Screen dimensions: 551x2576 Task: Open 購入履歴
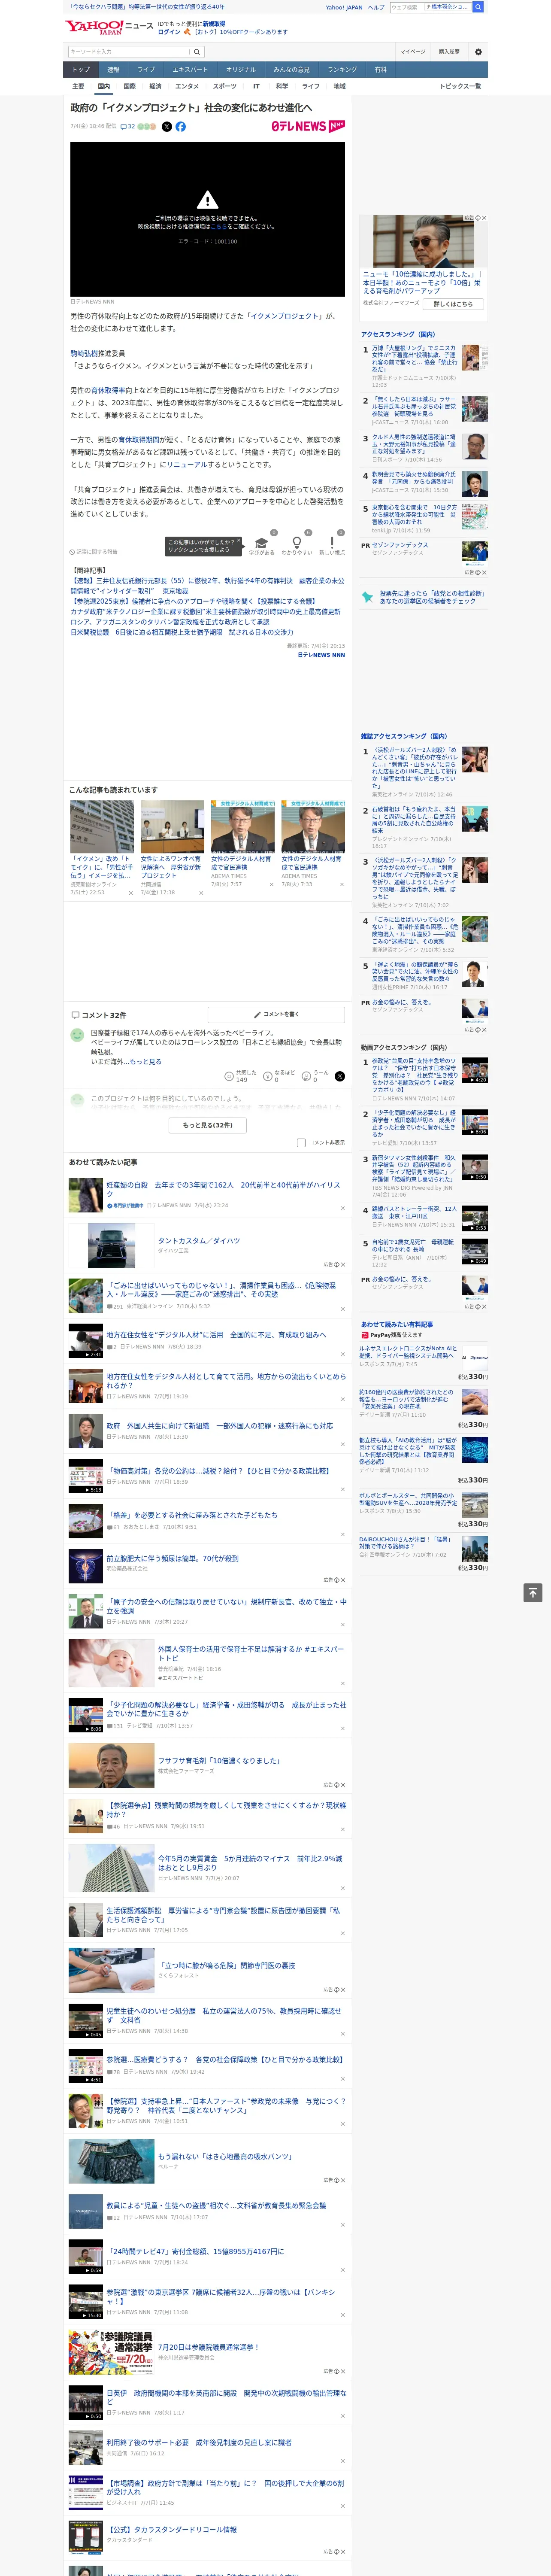(x=449, y=52)
